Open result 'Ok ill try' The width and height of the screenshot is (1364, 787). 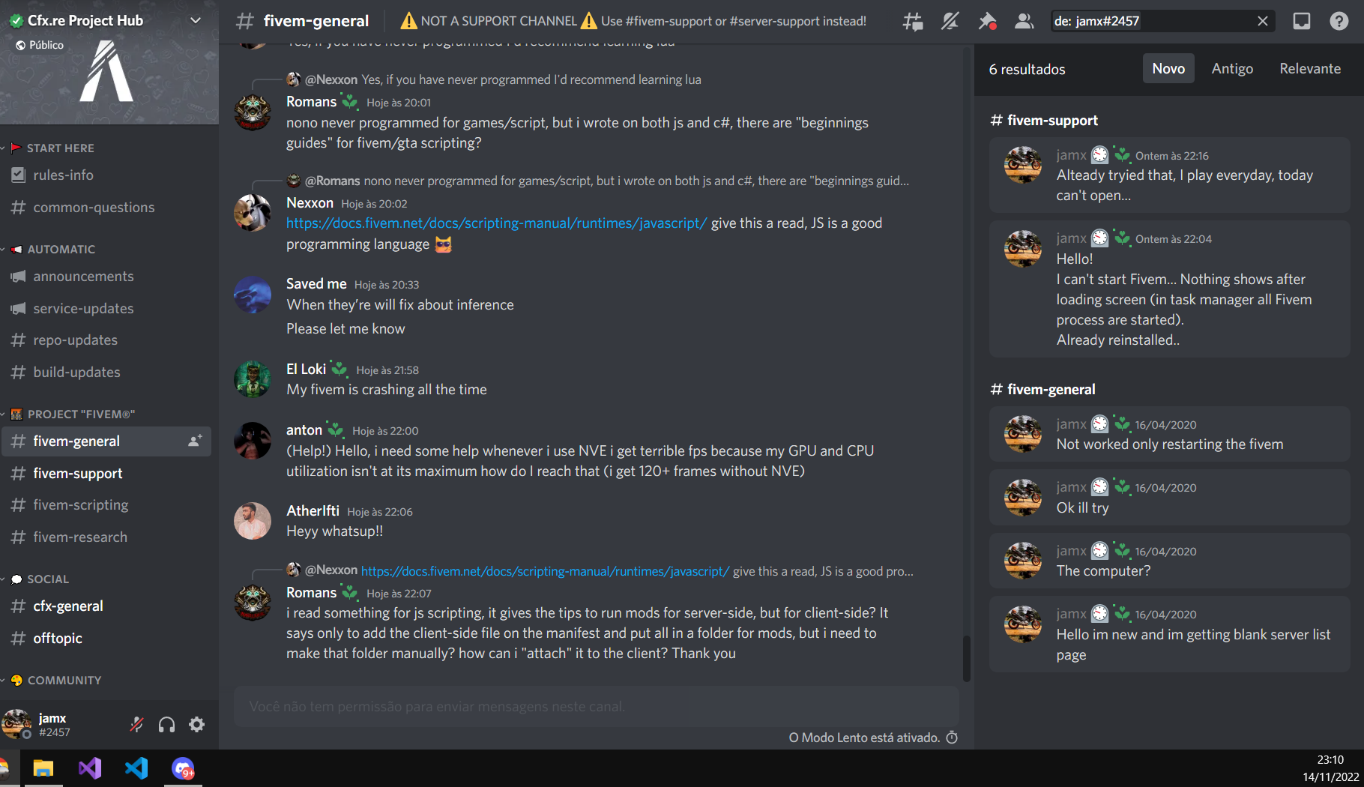coord(1169,497)
